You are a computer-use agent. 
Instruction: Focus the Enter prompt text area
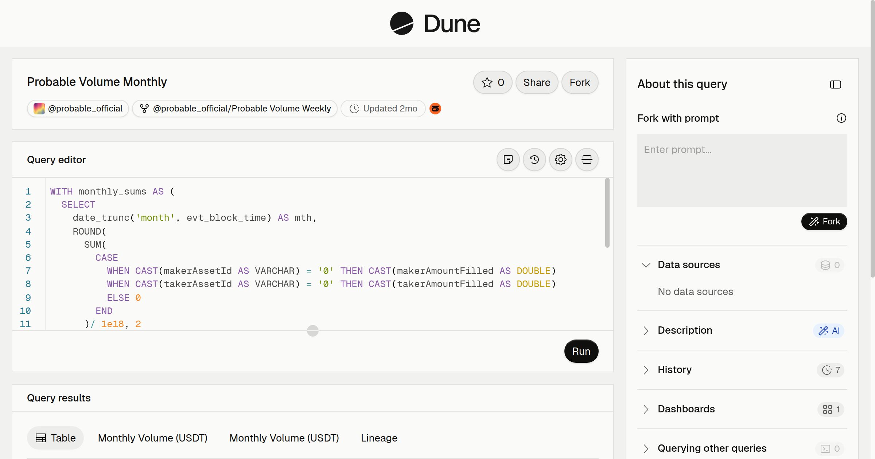[x=742, y=170]
